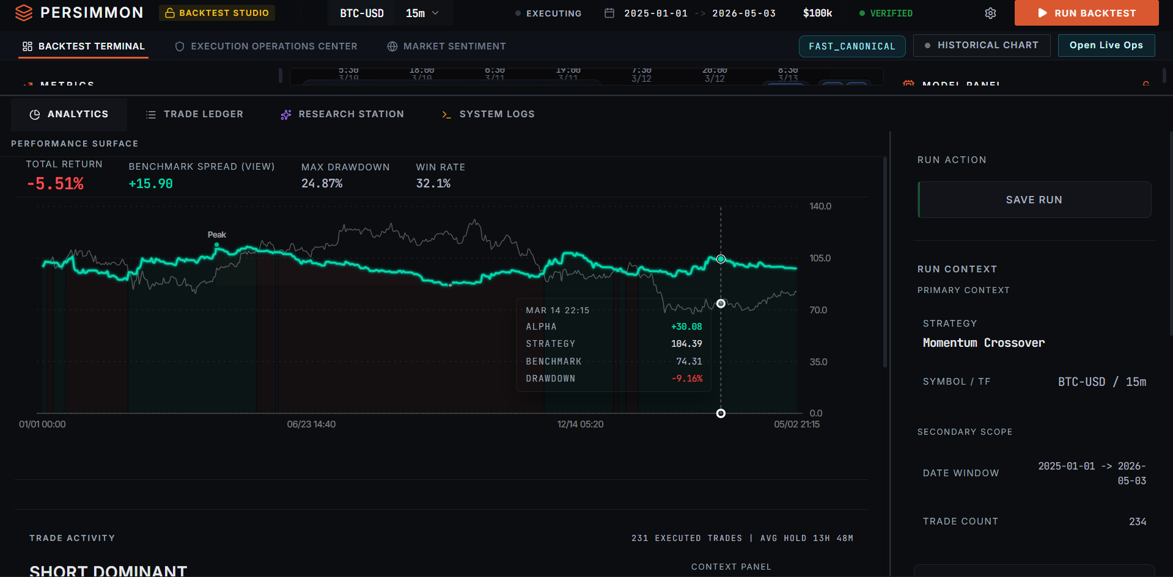Image resolution: width=1173 pixels, height=577 pixels.
Task: Click the 2026-05-03 end date
Action: 744,13
